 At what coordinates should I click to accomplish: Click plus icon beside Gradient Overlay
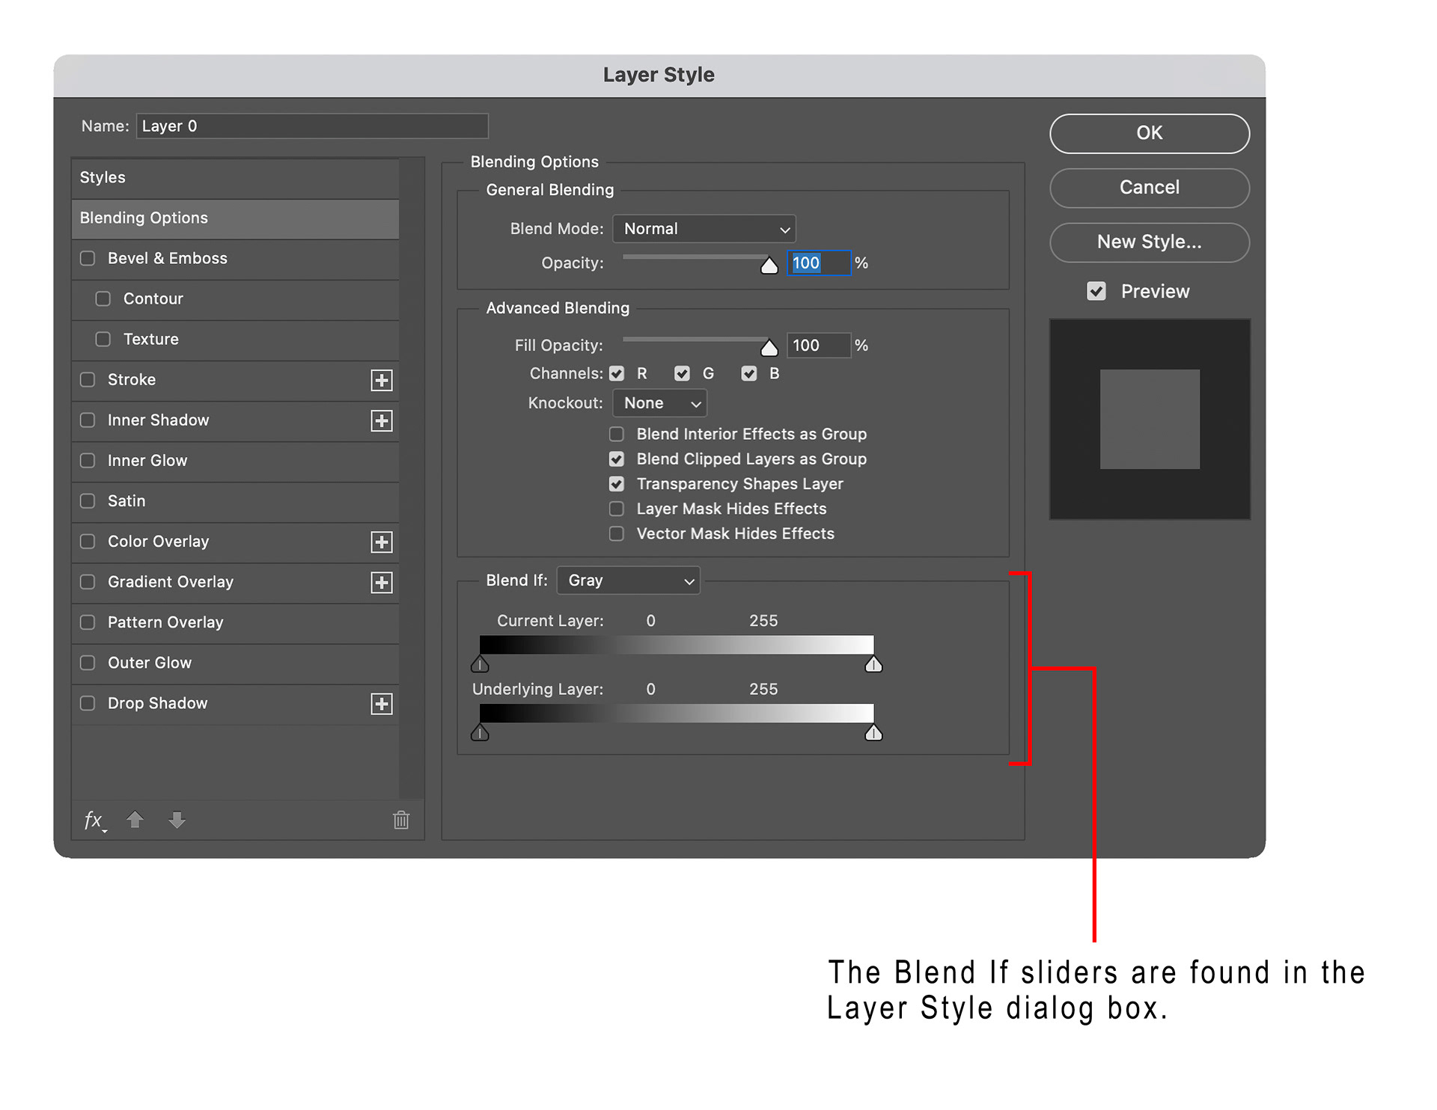(382, 582)
